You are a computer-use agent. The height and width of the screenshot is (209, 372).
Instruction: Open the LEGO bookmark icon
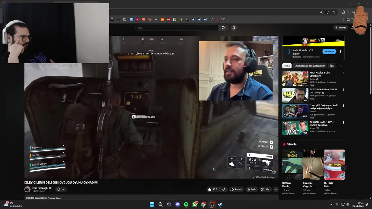pyautogui.click(x=168, y=19)
